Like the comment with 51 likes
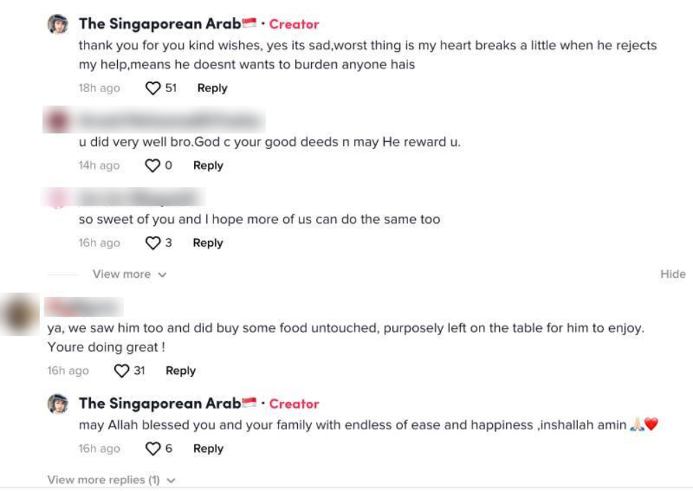Screen dimensions: 693x491 point(152,89)
